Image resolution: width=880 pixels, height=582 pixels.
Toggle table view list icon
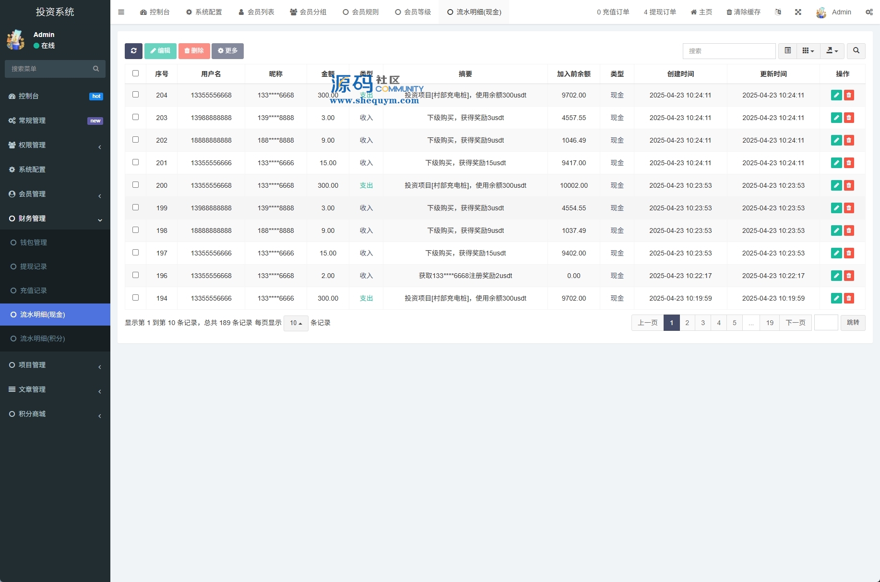coord(787,51)
